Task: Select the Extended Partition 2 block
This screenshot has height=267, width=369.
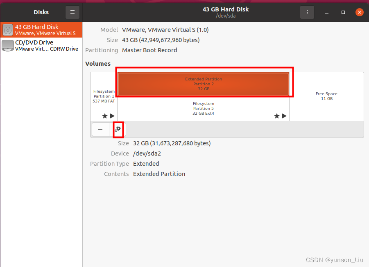Action: (x=204, y=84)
